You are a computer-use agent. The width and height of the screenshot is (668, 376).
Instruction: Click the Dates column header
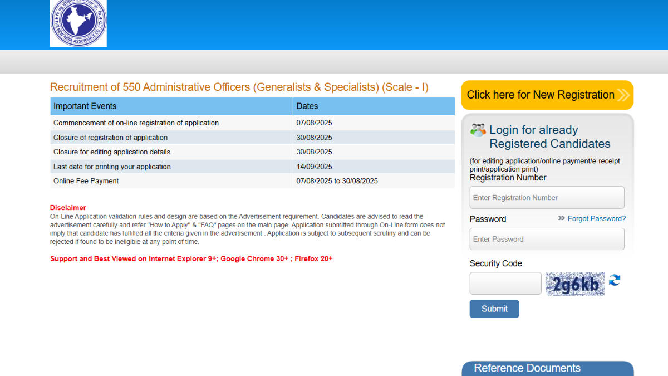[374, 106]
